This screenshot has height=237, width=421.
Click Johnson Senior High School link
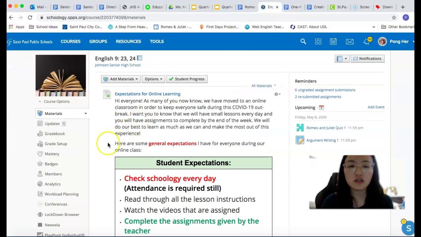(x=117, y=65)
